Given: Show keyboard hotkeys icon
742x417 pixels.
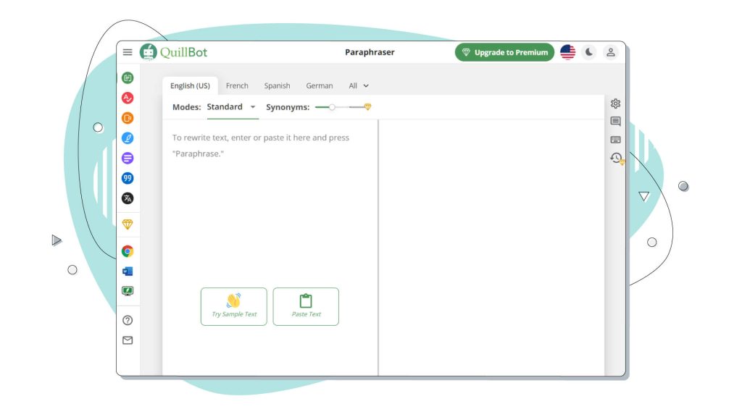Looking at the screenshot, I should point(615,140).
